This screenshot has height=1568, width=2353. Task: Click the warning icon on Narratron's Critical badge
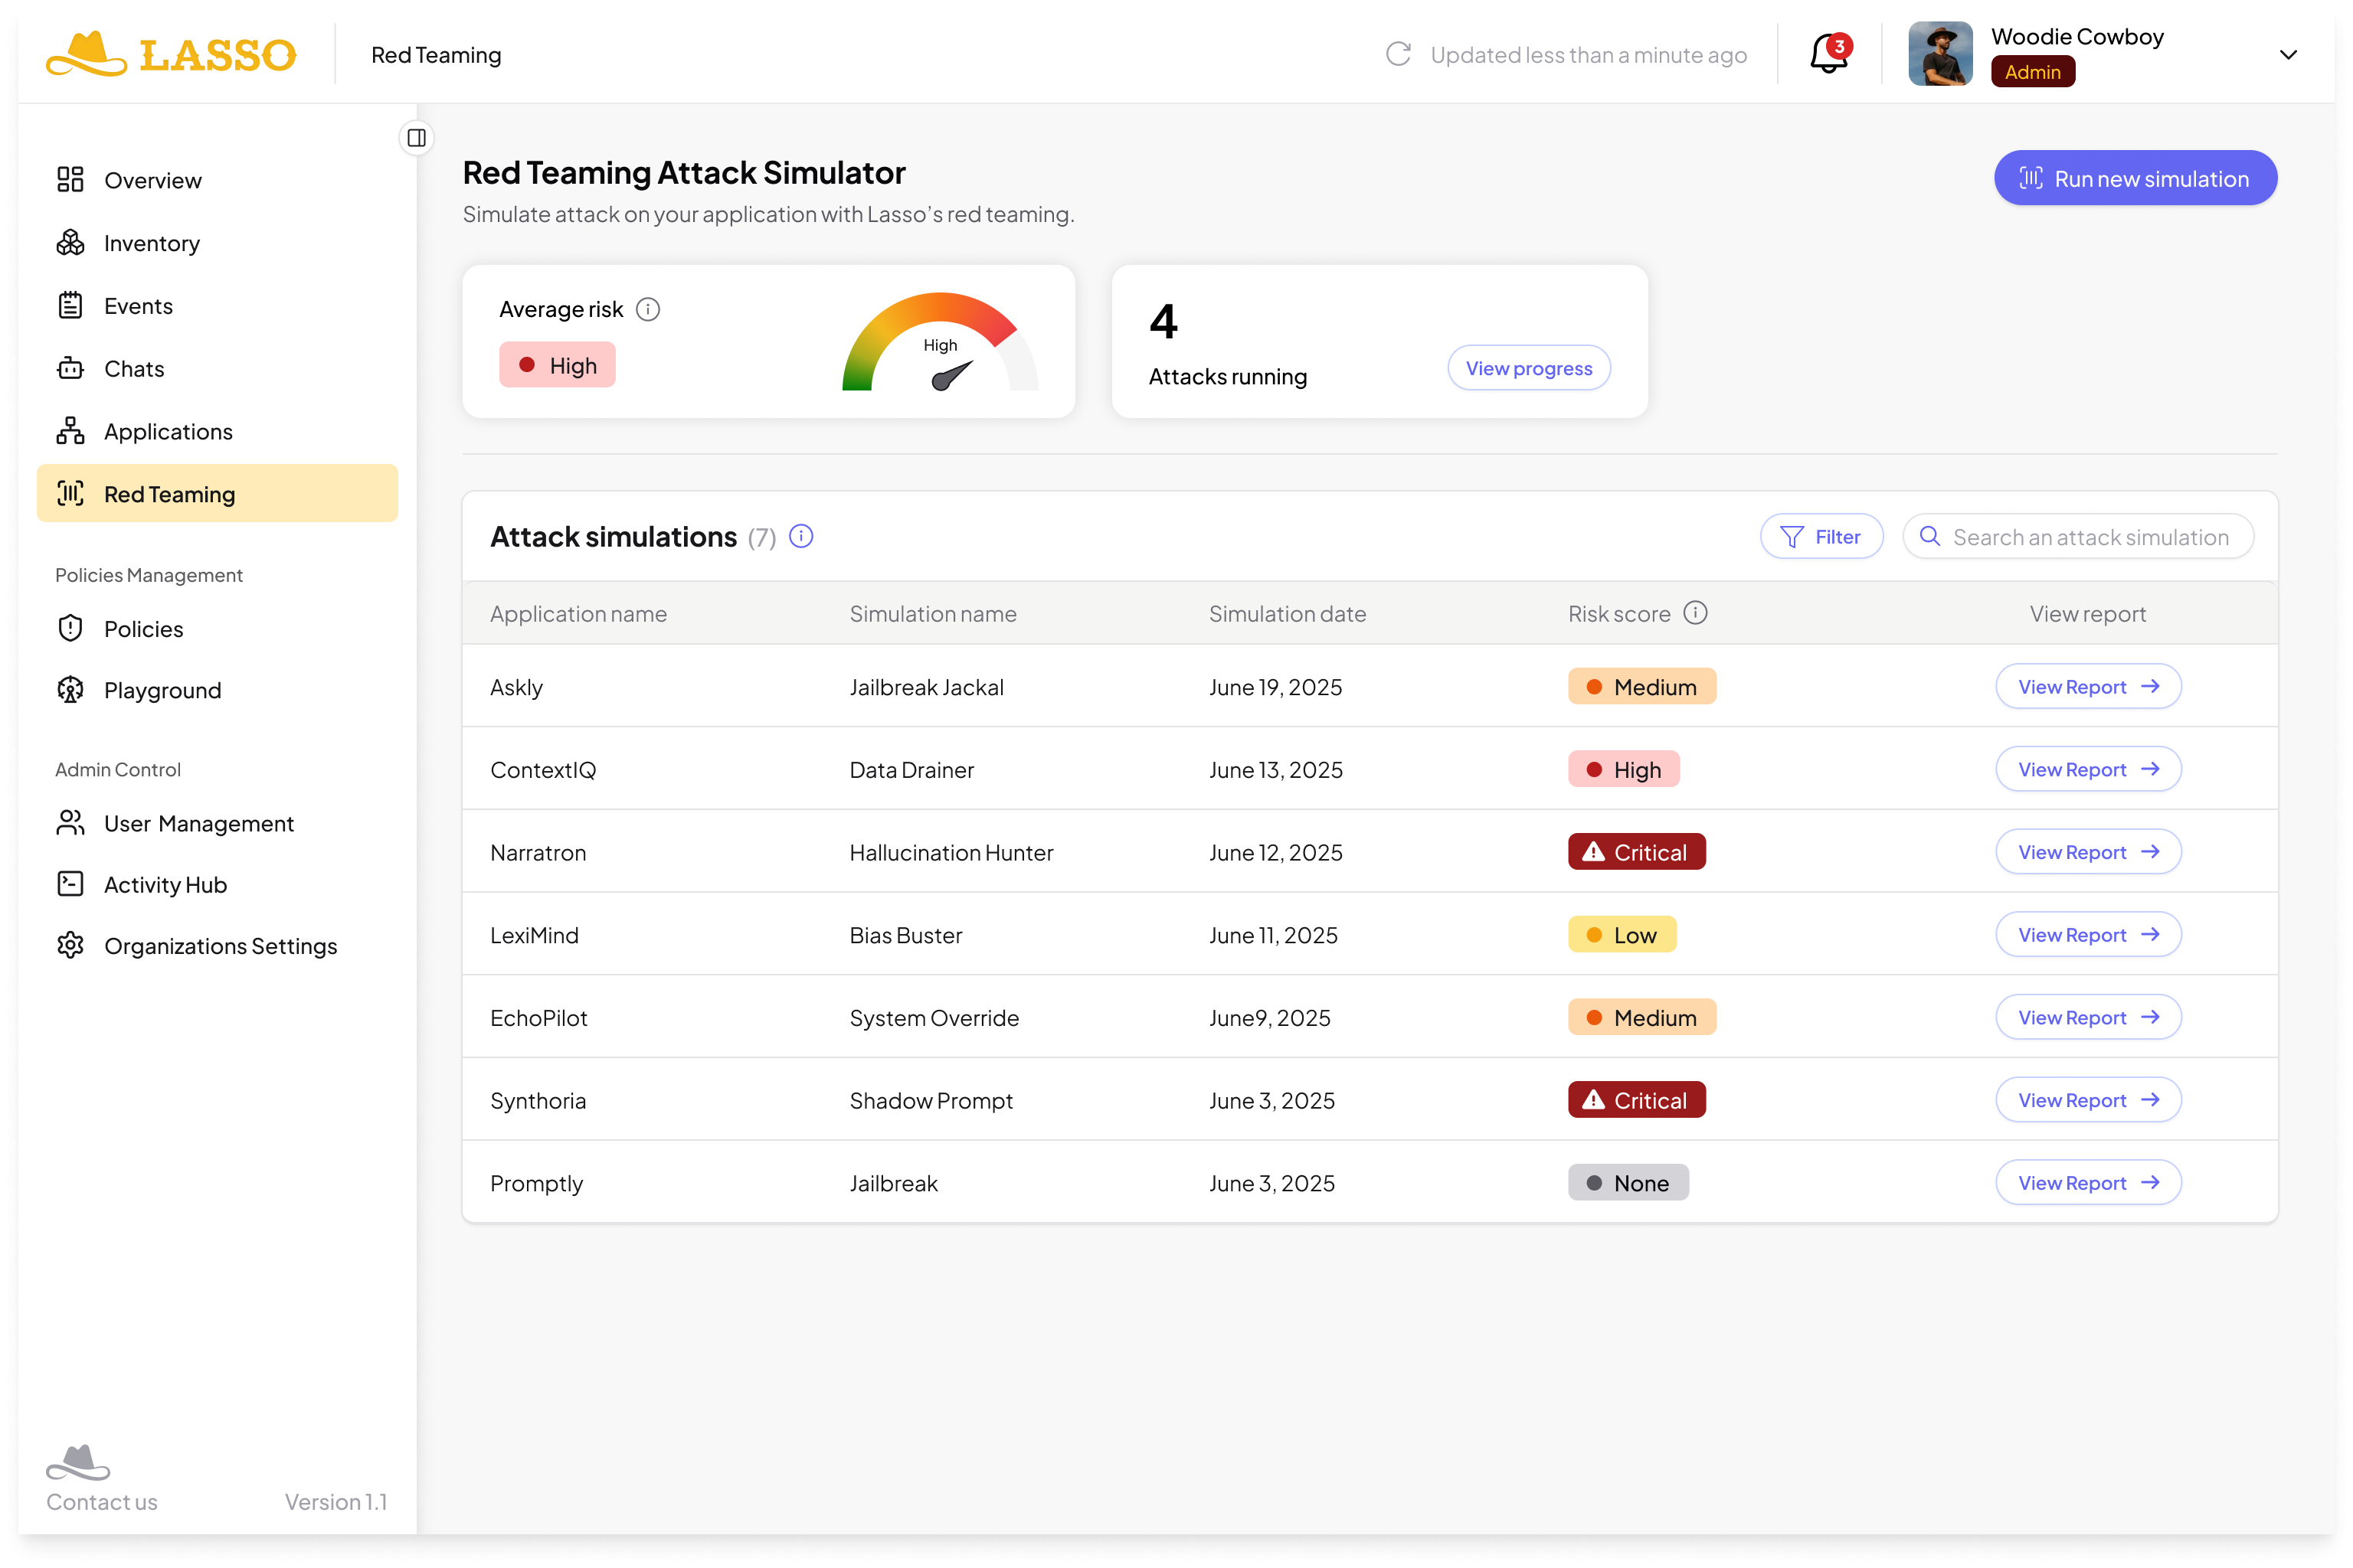pos(1594,852)
